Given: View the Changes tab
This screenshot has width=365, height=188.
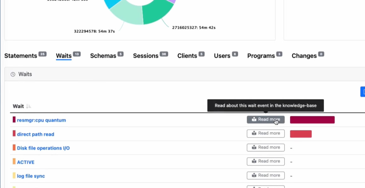Looking at the screenshot, I should pos(304,56).
